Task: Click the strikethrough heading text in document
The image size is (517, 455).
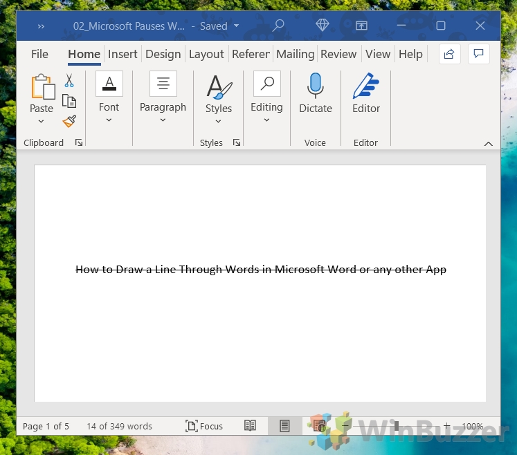Action: pos(261,270)
